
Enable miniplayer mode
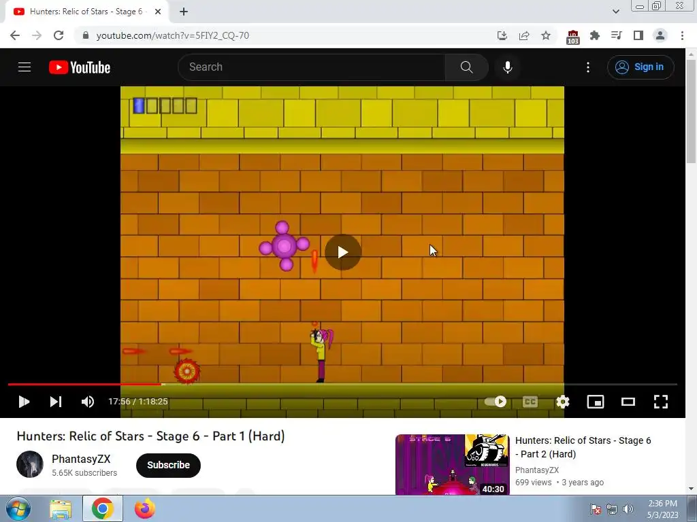tap(596, 402)
